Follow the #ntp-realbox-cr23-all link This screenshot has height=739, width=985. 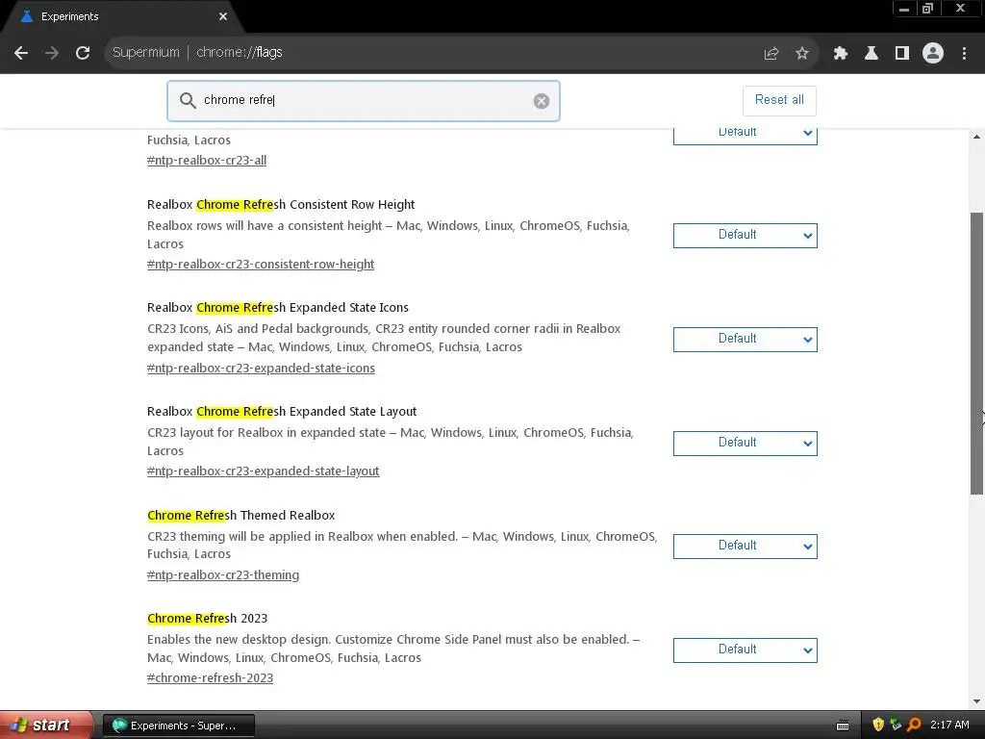click(207, 161)
